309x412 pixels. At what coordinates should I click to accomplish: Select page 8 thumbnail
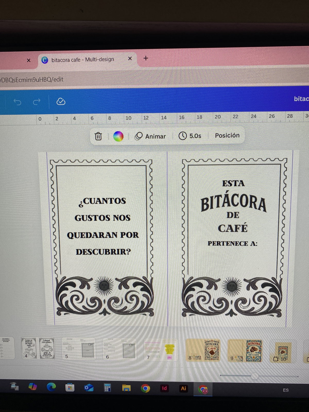203,350
